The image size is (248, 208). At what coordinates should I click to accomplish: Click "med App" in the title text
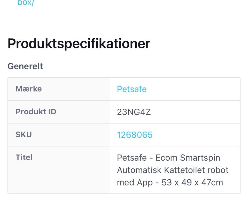point(135,182)
